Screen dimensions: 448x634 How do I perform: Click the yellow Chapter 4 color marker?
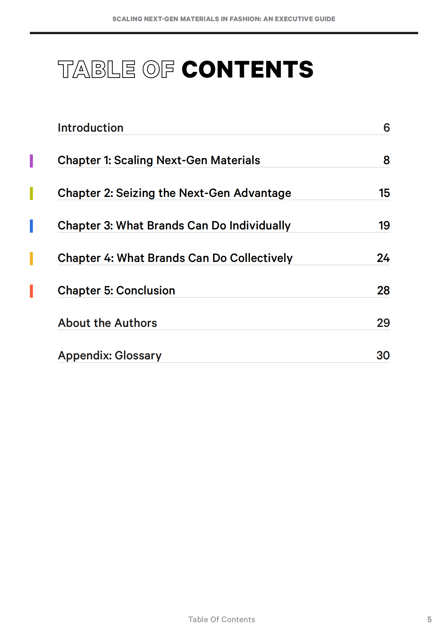pyautogui.click(x=31, y=259)
